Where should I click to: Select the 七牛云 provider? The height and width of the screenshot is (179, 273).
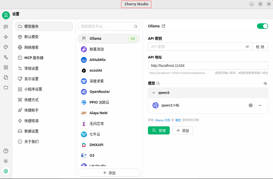click(109, 134)
